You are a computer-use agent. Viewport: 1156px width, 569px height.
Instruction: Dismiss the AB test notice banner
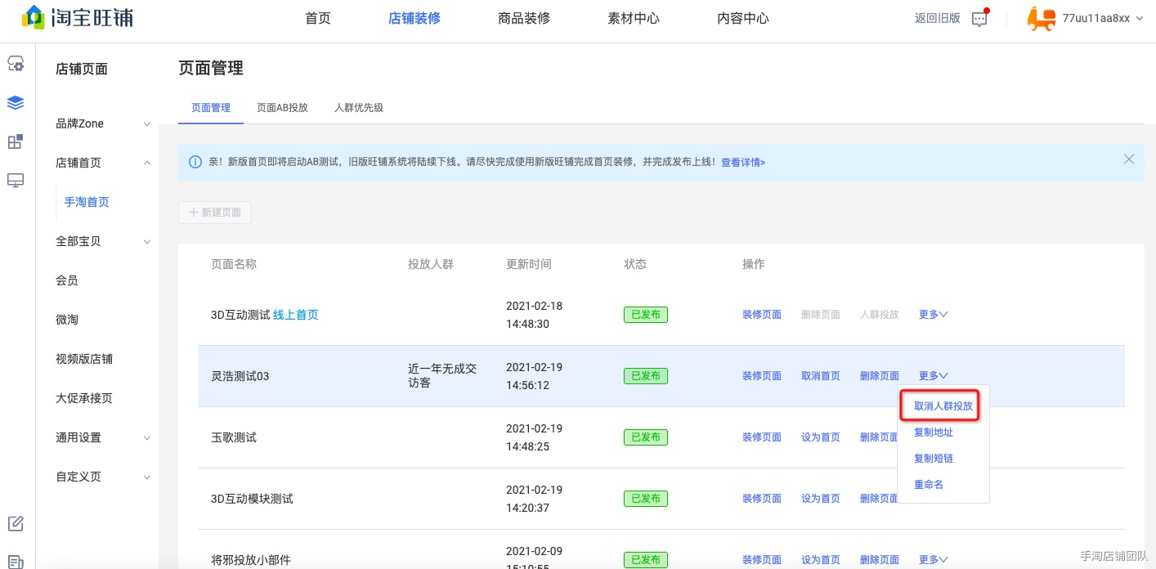pos(1129,159)
